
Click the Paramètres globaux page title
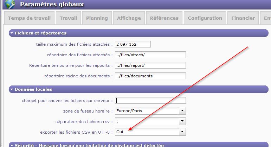pos(52,4)
